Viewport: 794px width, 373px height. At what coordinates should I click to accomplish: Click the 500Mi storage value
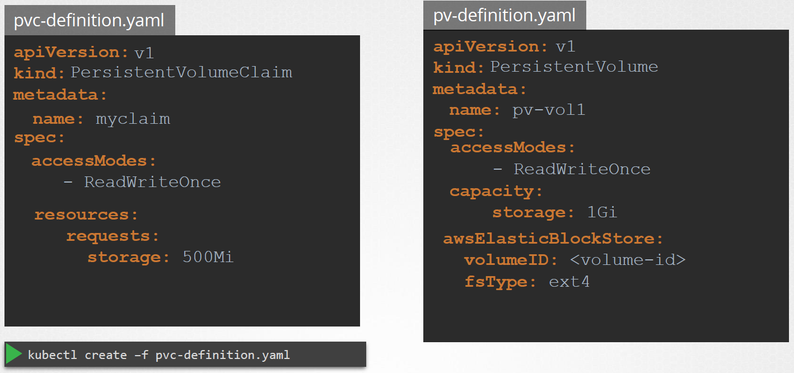coord(208,257)
